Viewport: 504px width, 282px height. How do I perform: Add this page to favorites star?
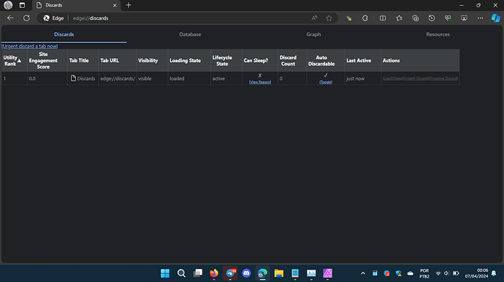point(329,18)
